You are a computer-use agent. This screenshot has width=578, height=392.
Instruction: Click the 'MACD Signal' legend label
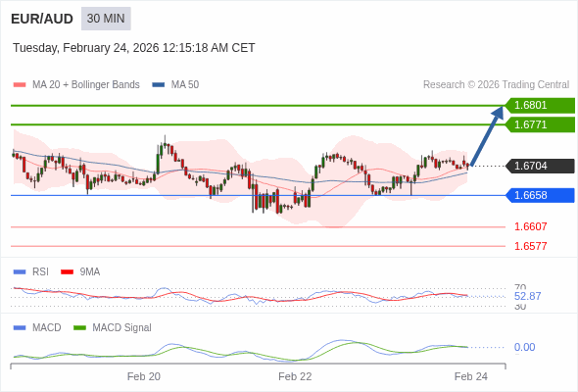pyautogui.click(x=122, y=328)
